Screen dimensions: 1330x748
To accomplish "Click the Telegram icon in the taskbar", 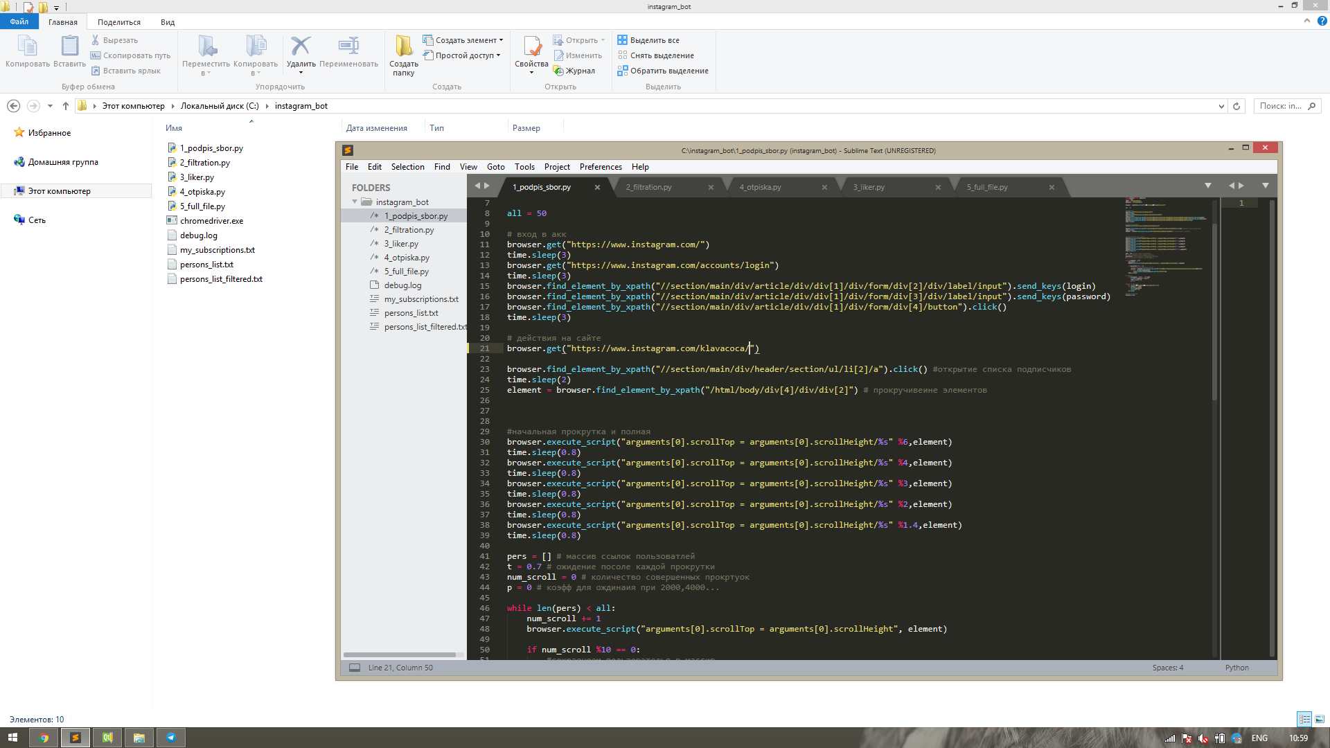I will pos(170,738).
